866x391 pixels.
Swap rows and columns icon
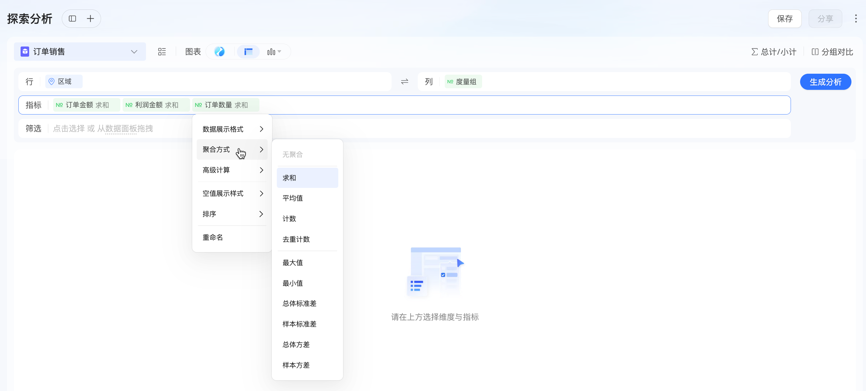tap(404, 82)
